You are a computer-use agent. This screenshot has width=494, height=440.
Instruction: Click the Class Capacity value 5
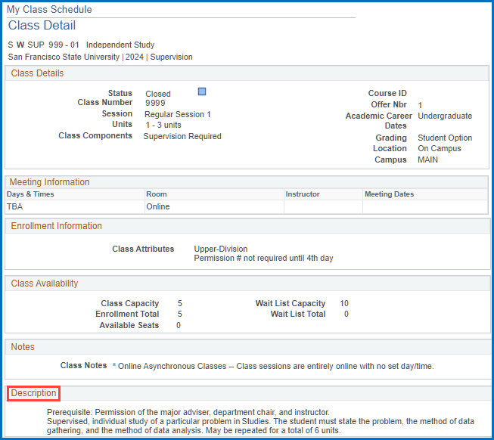click(x=179, y=303)
